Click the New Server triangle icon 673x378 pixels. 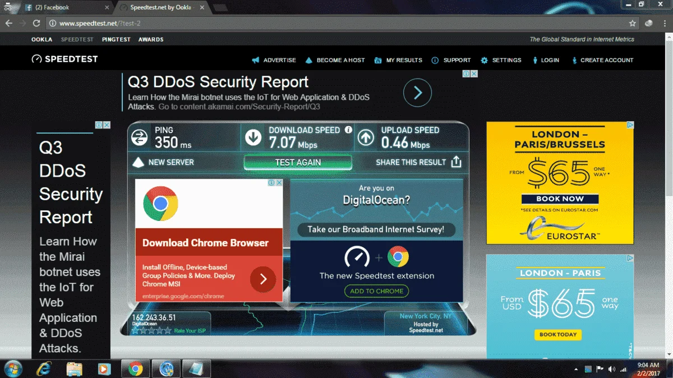[139, 162]
